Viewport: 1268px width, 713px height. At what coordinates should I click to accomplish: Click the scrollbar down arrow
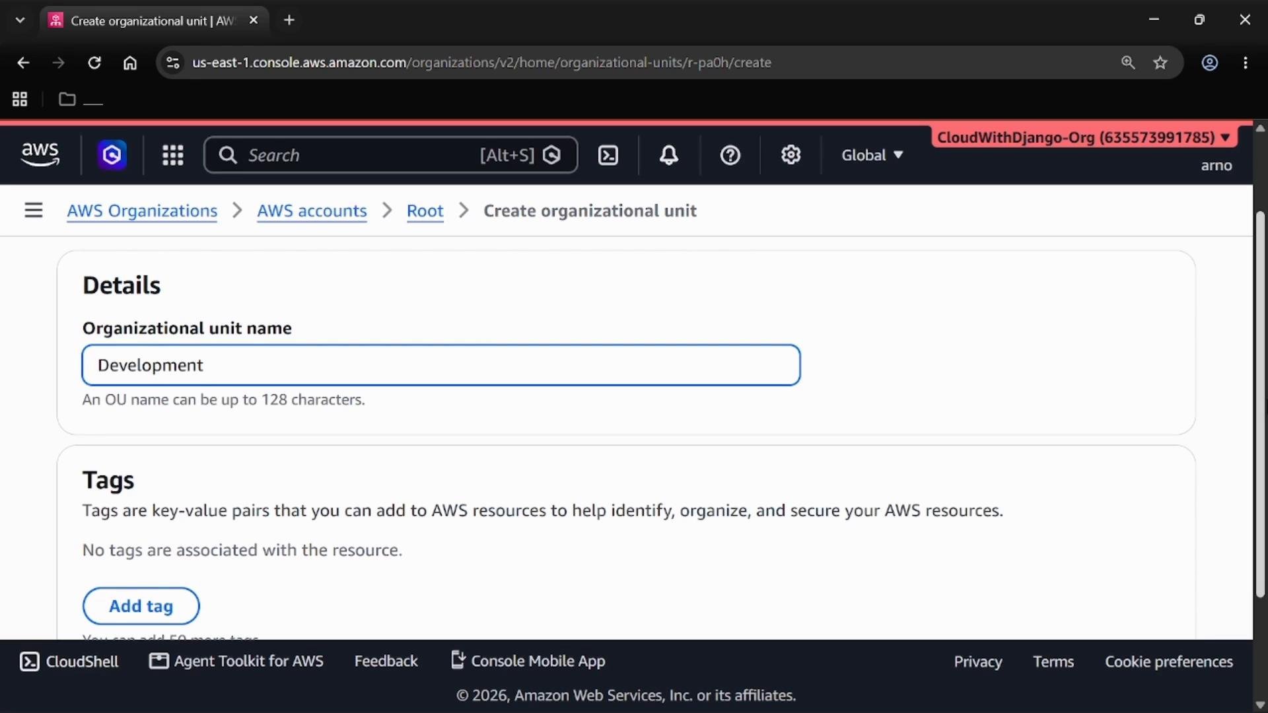(x=1260, y=705)
